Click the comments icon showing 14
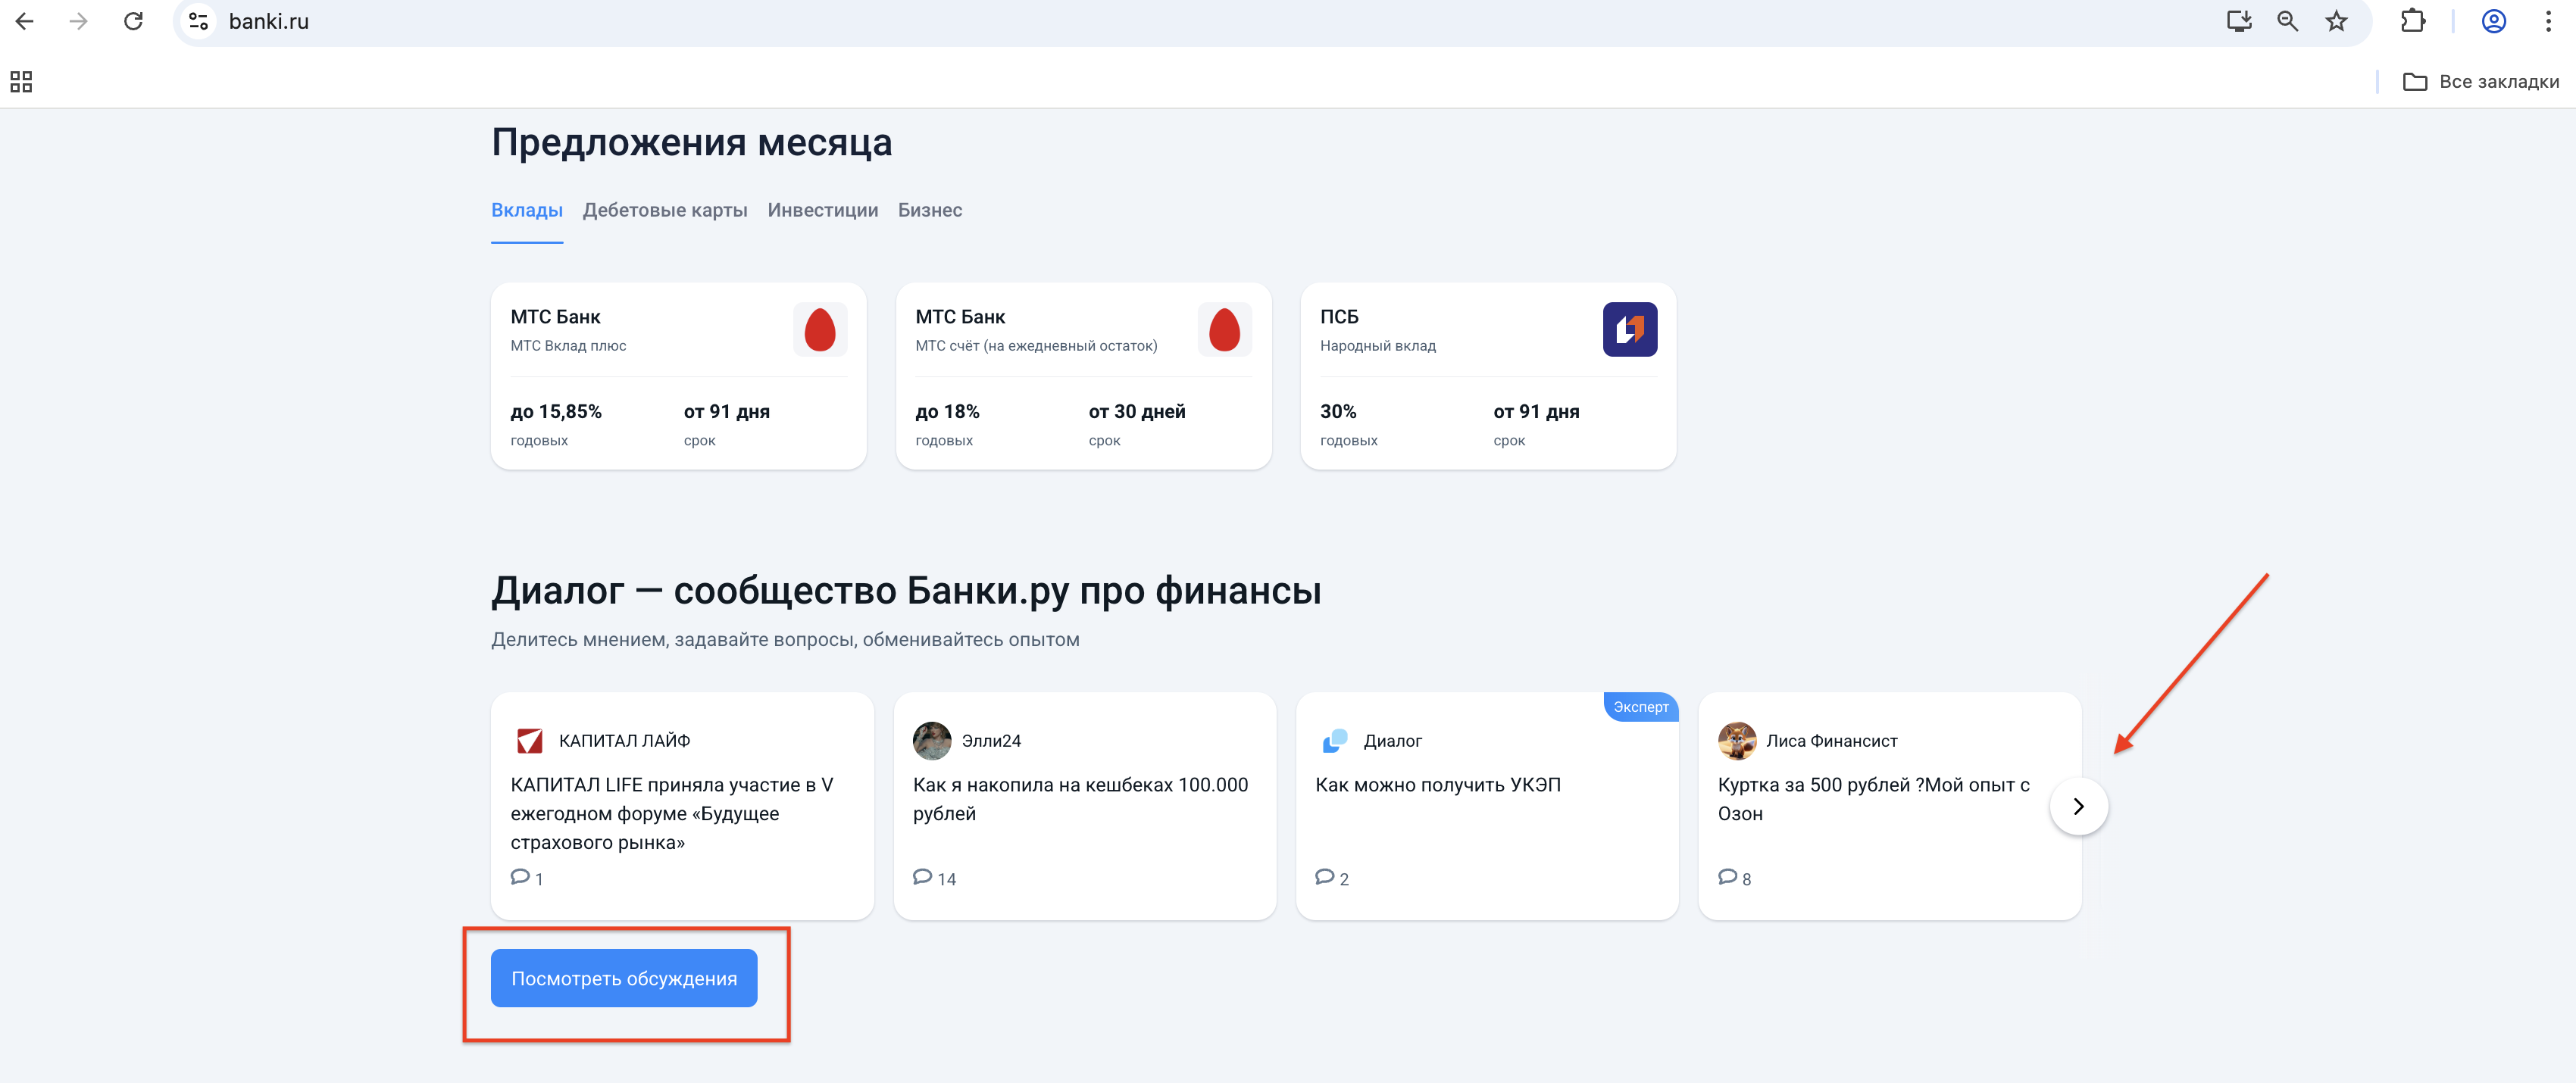The height and width of the screenshot is (1083, 2576). [922, 877]
